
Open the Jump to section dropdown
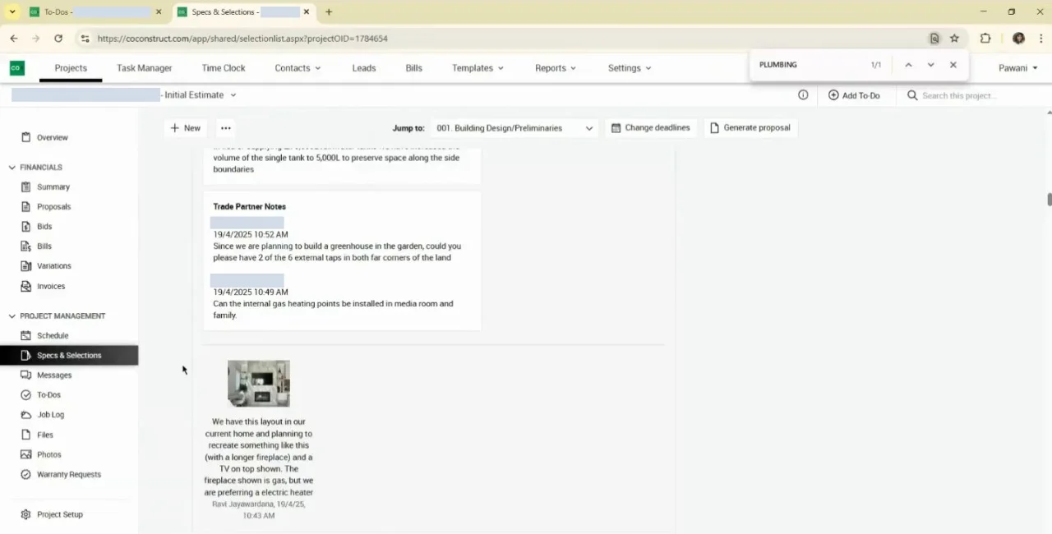point(514,128)
